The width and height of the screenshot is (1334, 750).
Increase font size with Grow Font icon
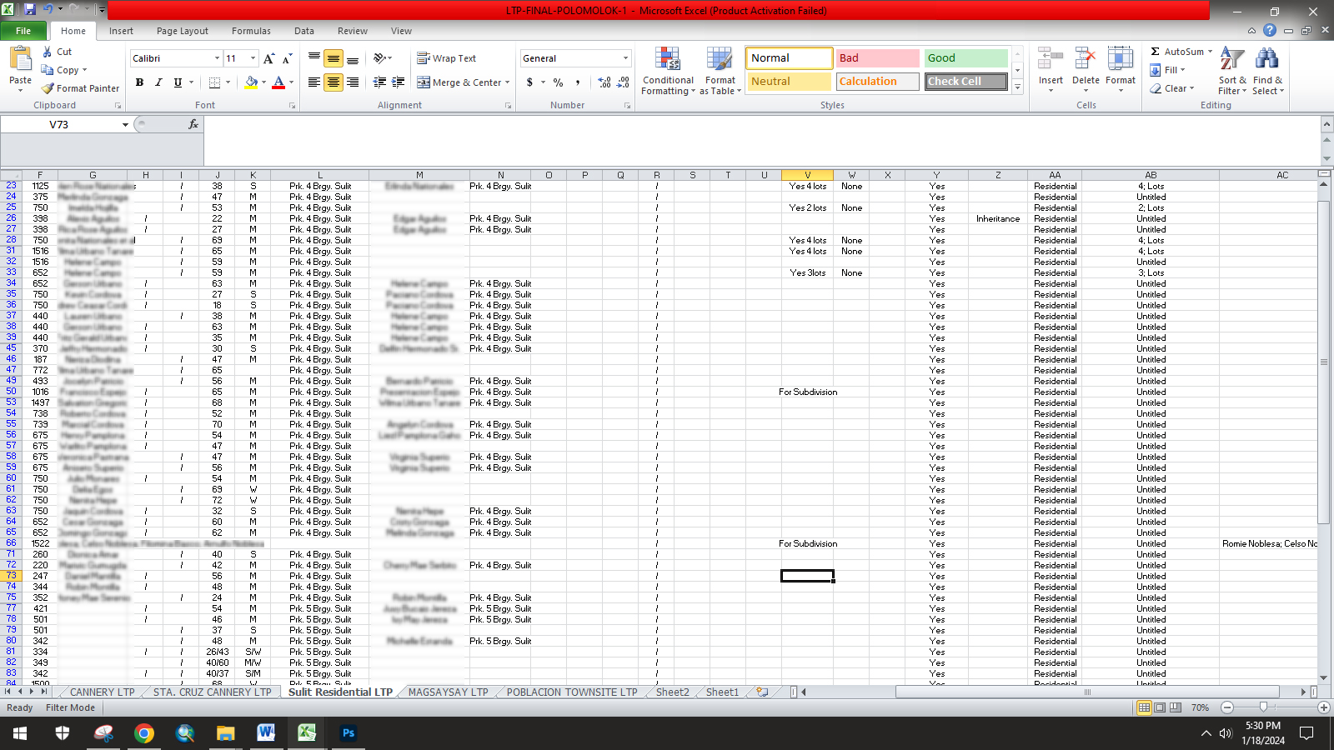pos(268,58)
